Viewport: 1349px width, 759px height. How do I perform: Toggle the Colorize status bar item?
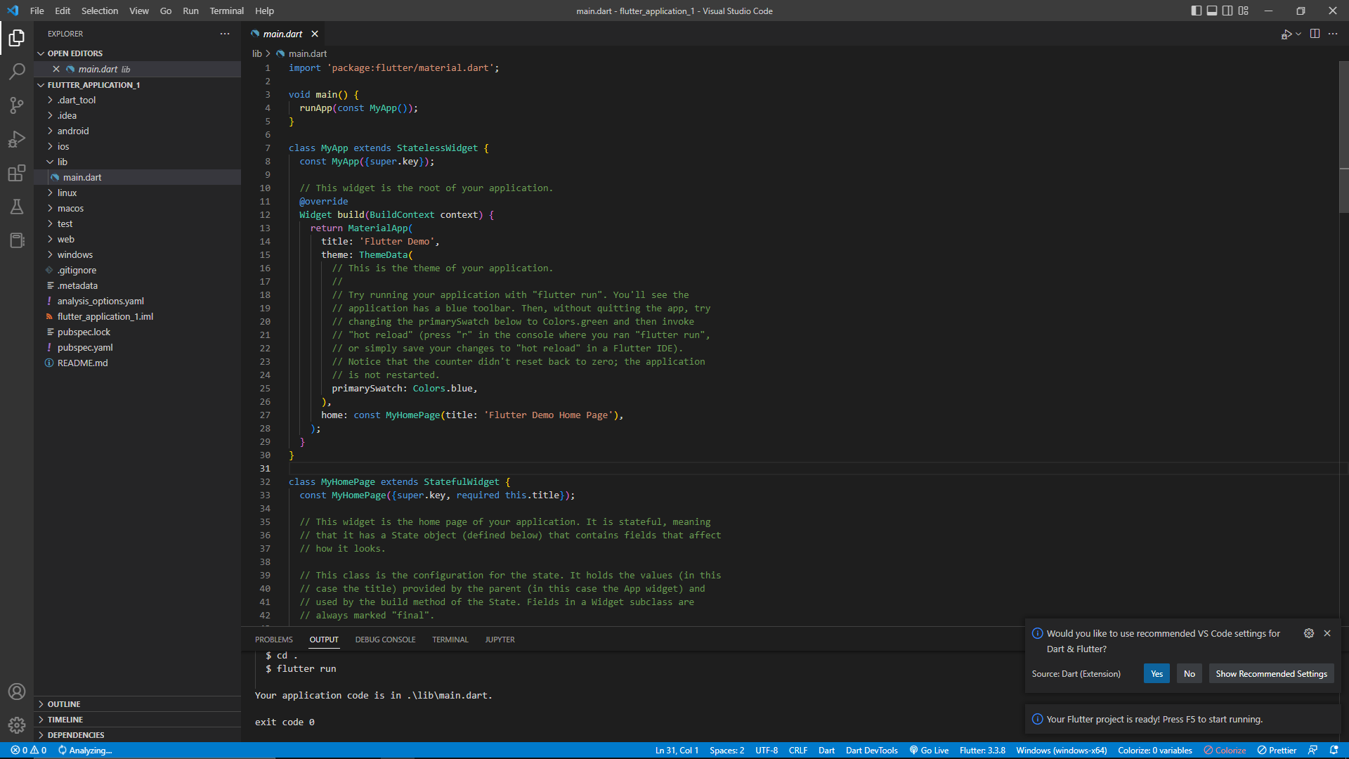pos(1225,750)
